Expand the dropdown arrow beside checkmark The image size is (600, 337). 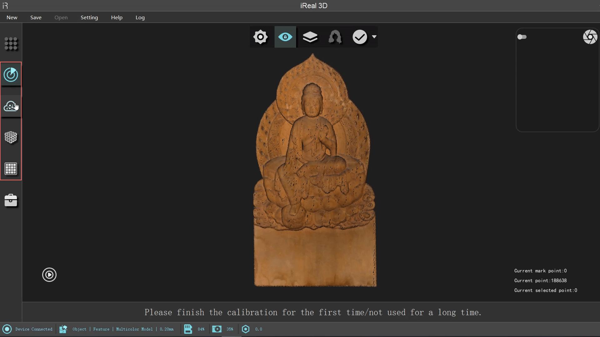(374, 37)
